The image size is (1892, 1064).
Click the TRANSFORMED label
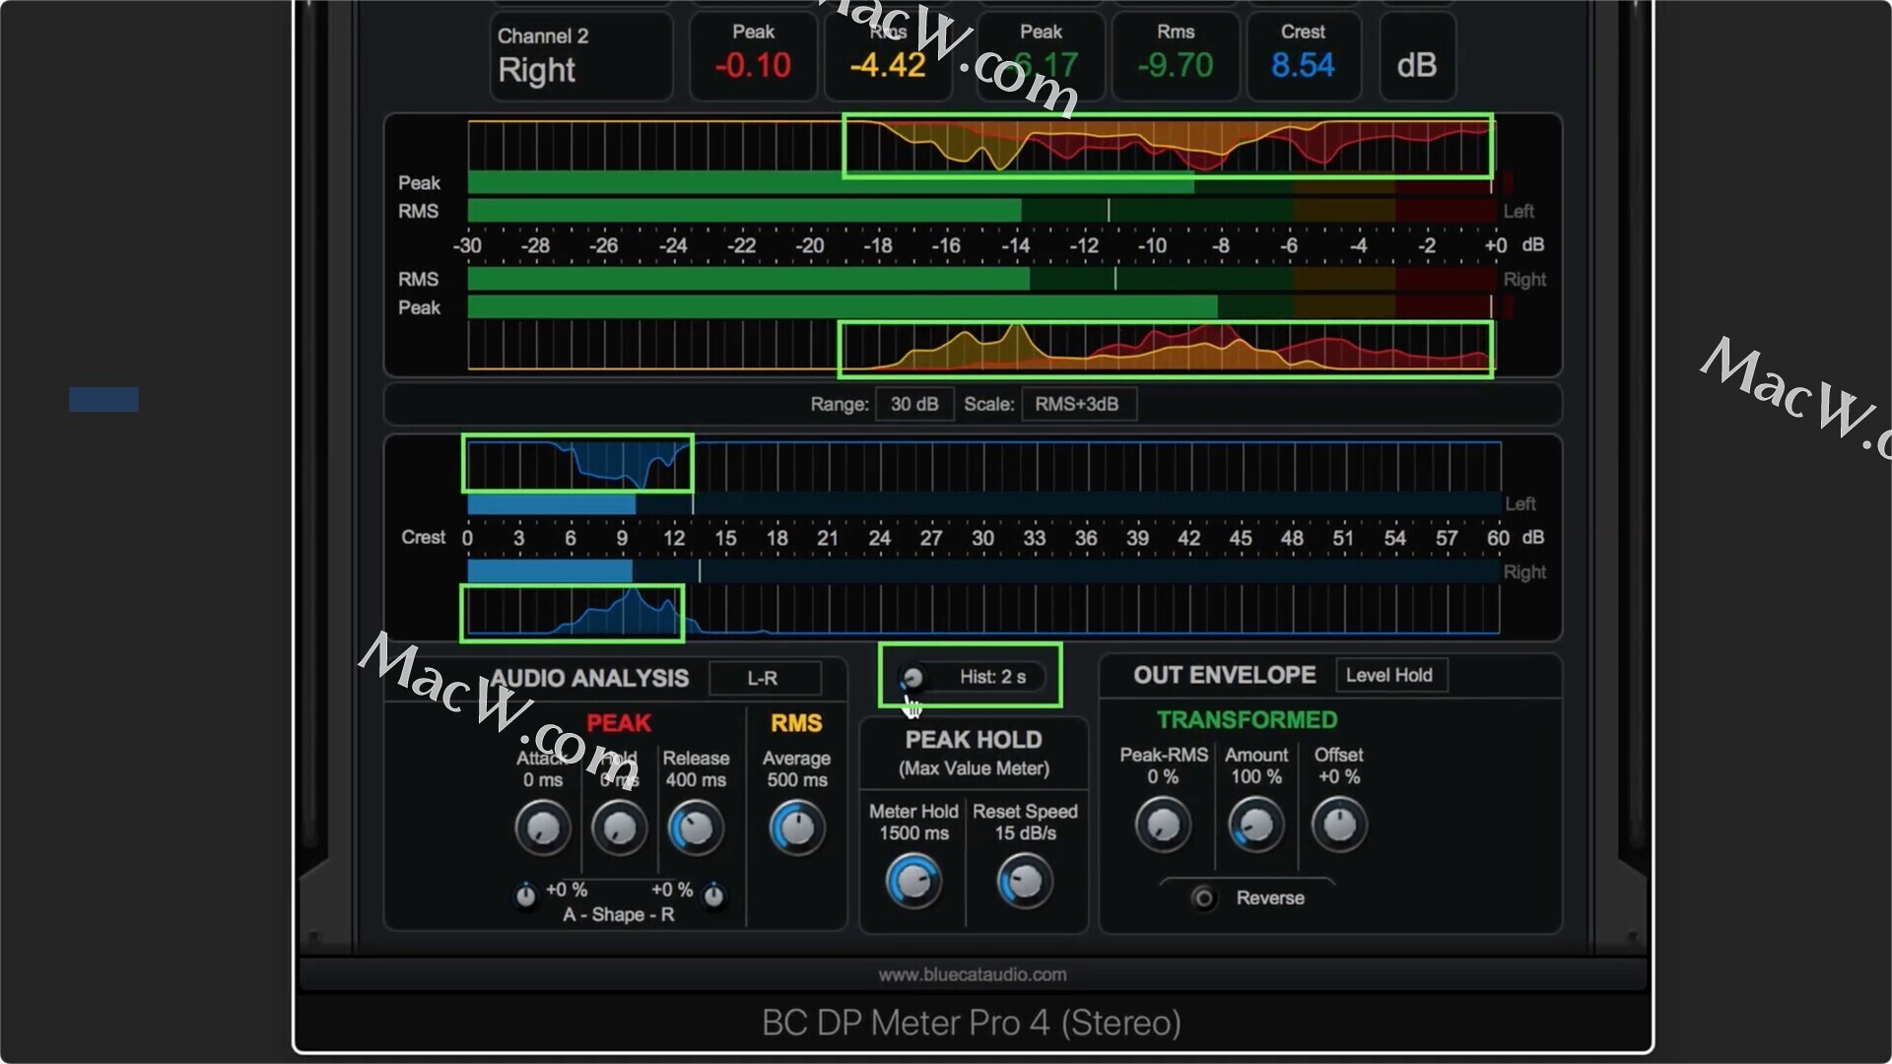[1247, 720]
